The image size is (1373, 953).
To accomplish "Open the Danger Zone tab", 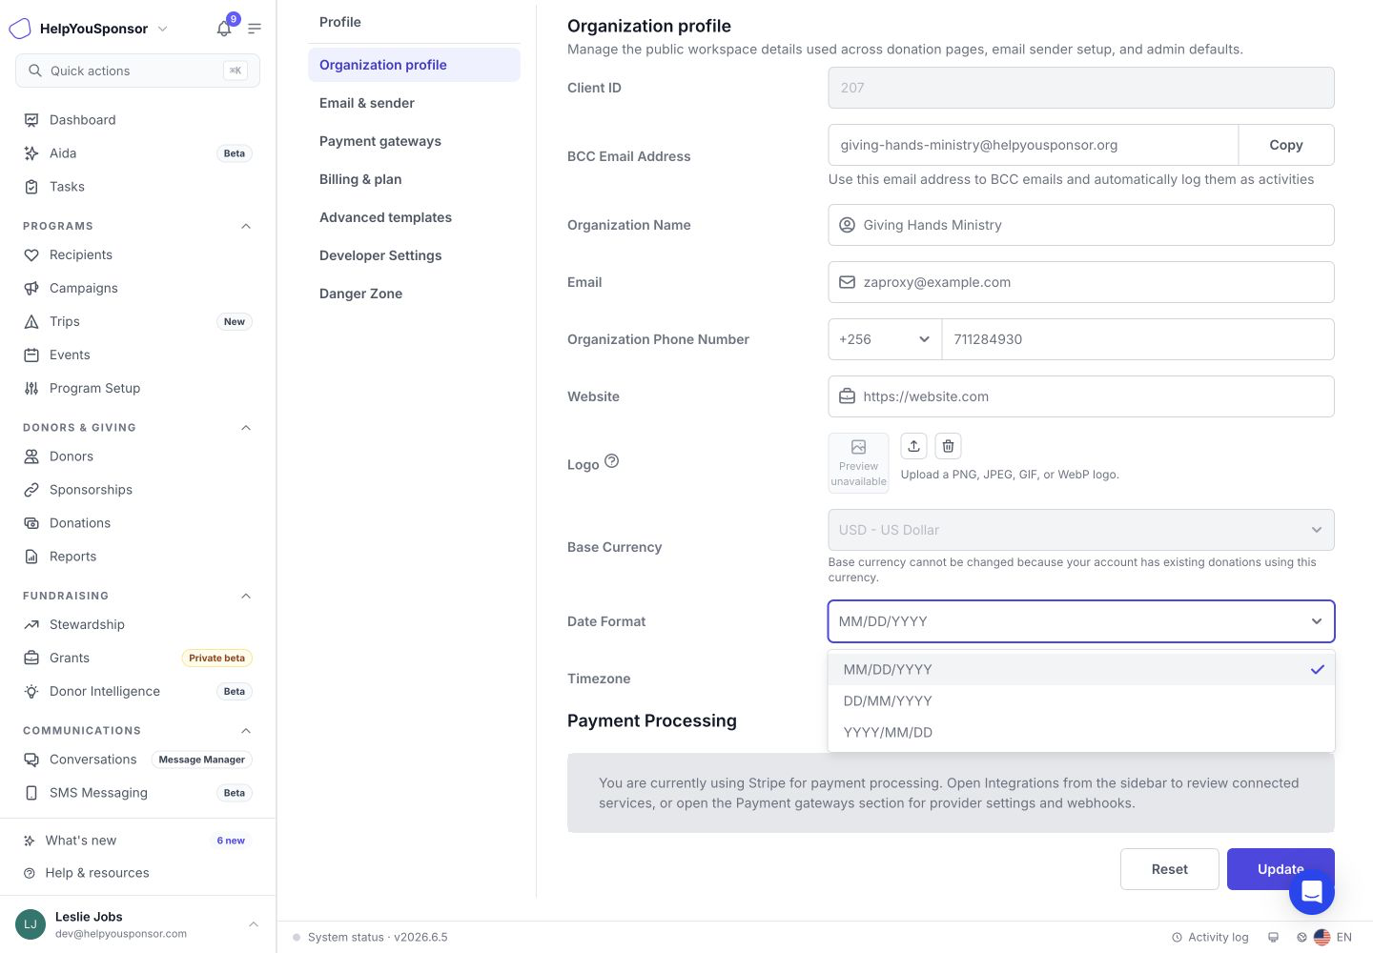I will point(414,294).
